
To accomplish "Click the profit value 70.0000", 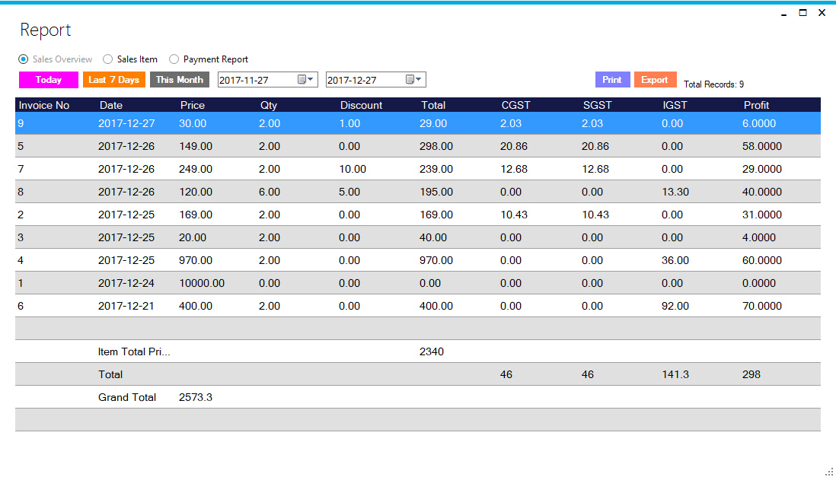I will tap(762, 307).
